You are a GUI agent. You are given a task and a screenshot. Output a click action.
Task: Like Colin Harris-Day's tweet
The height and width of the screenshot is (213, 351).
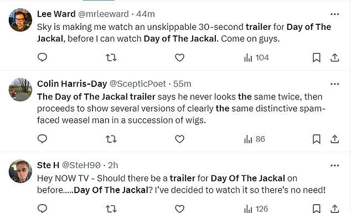179,139
